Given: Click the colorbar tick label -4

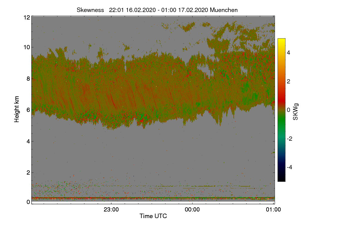Looking at the screenshot, I should (289, 167).
